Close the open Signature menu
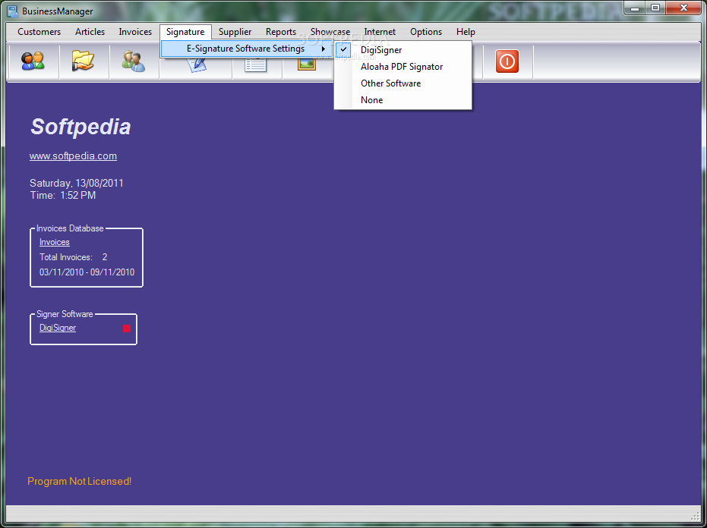 coord(185,32)
